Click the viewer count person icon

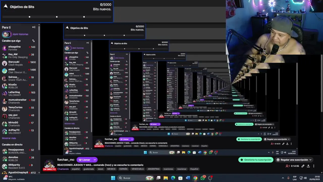287,166
